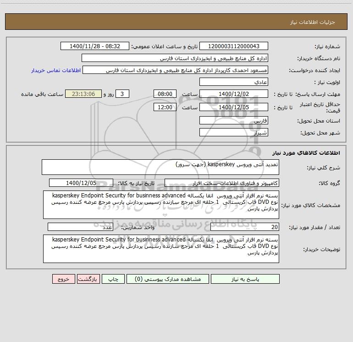Viewport: 353px width, 342px height.
Task: Click label 'نام دستگاه خریدار:'
Action: (x=319, y=59)
